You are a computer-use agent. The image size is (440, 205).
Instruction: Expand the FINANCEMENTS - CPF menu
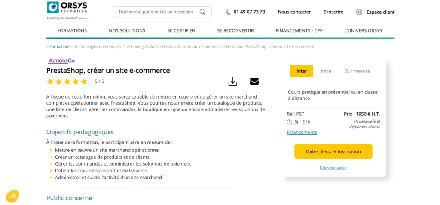(299, 30)
